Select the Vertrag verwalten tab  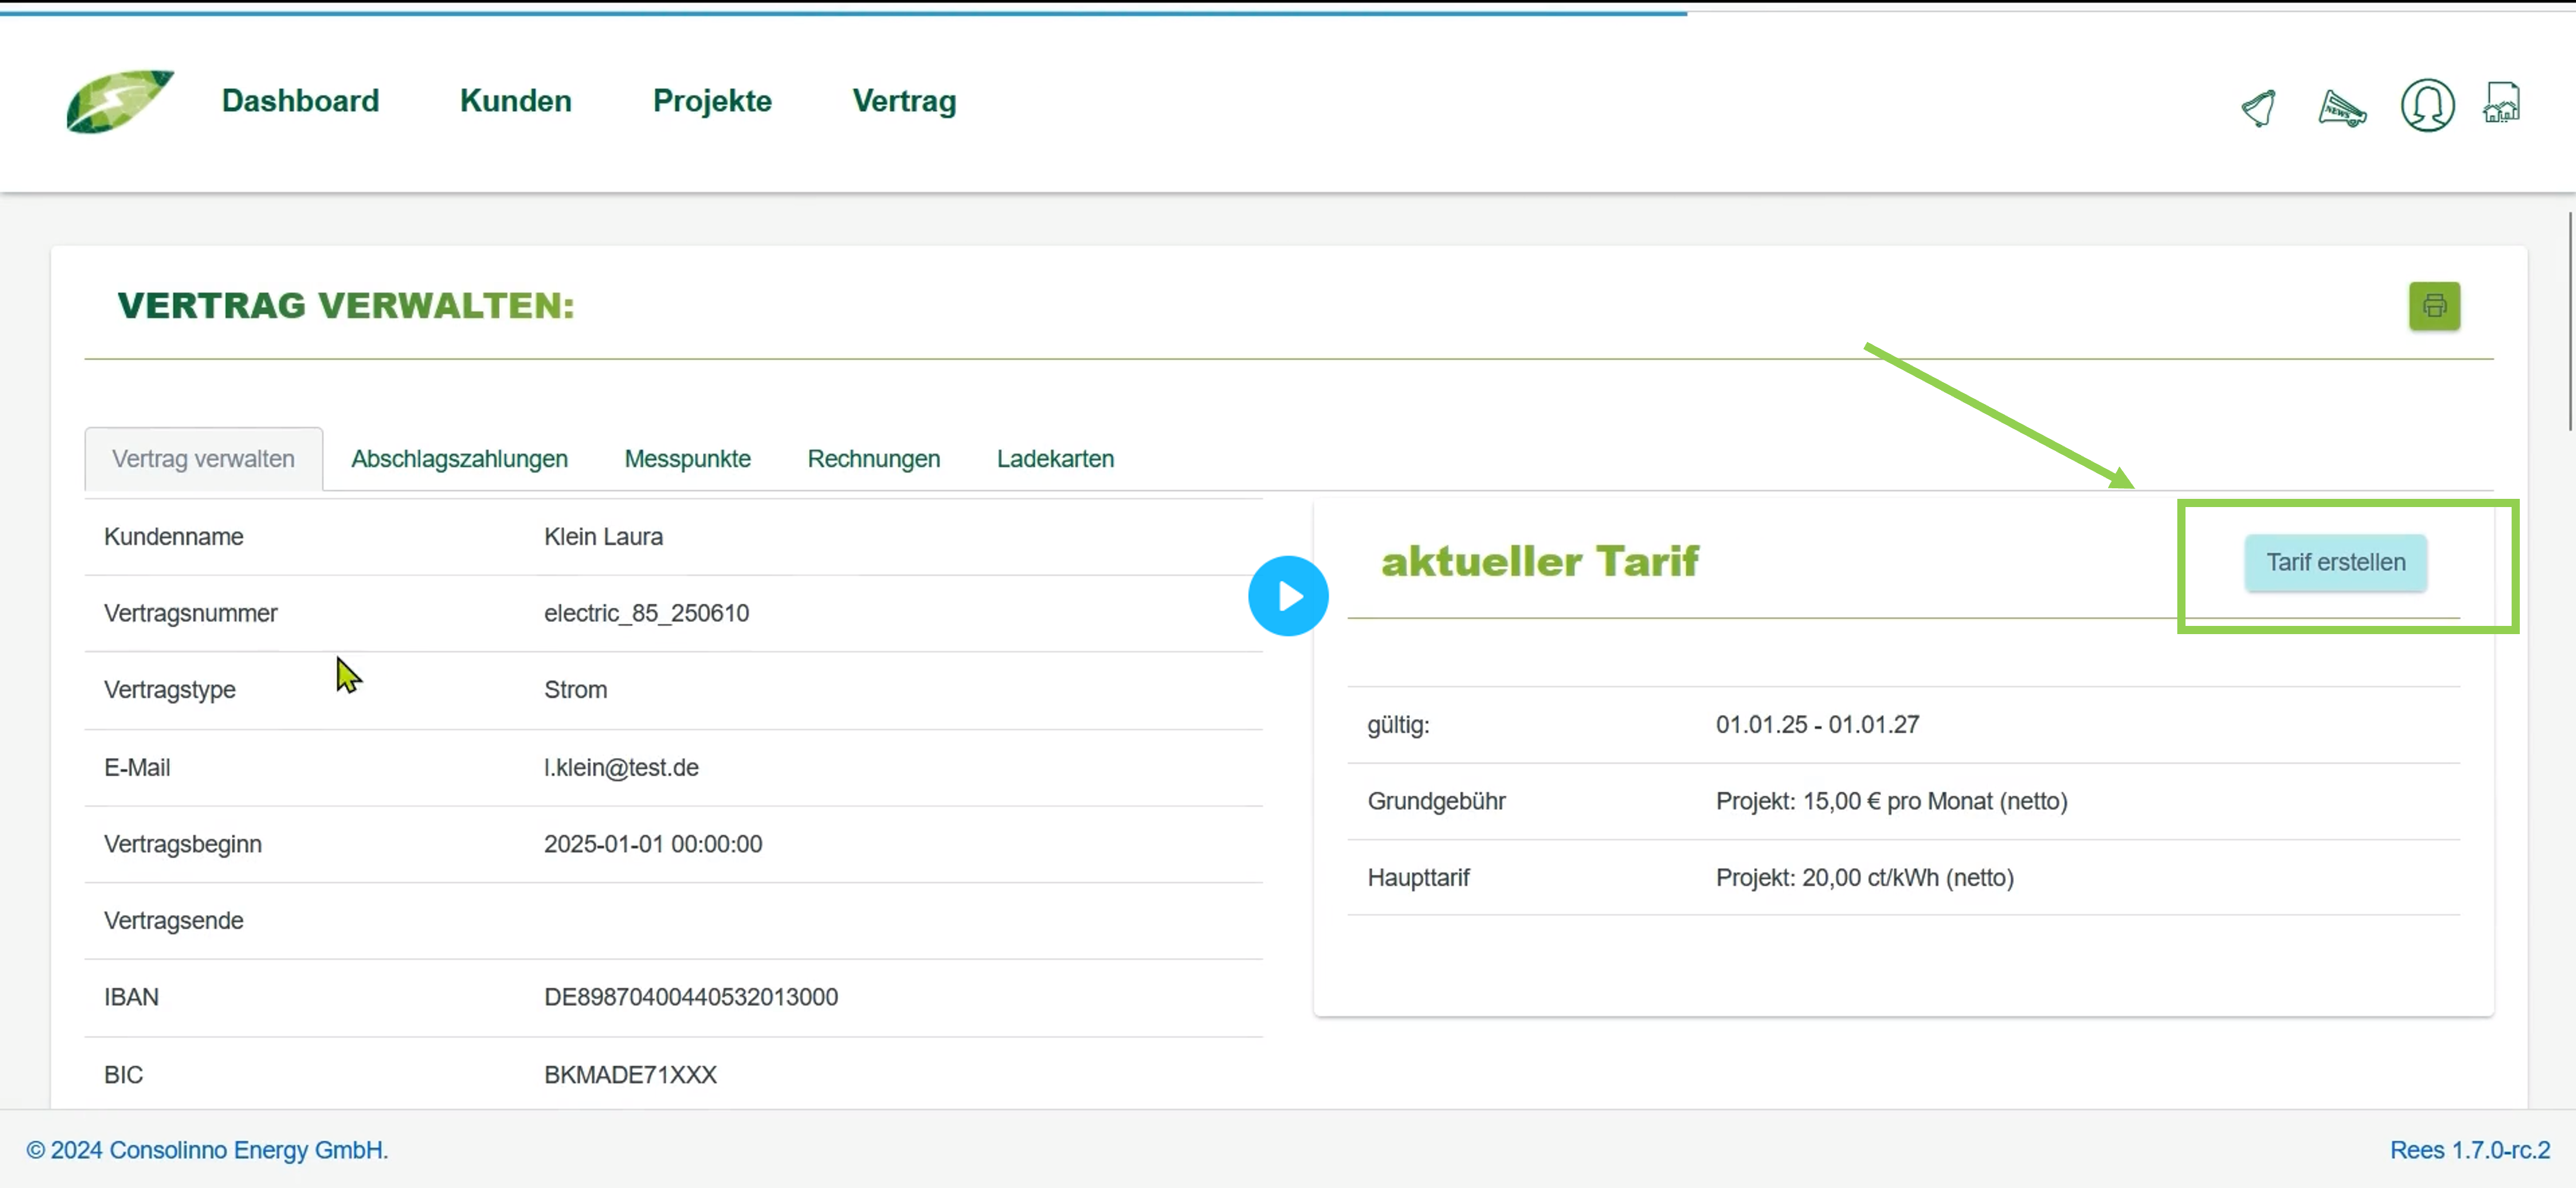[203, 459]
